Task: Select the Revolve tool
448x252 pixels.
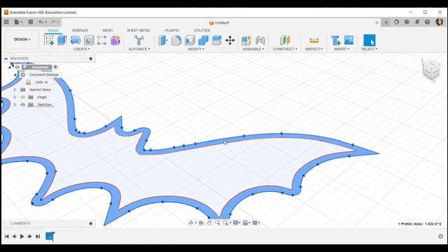Action: [76, 41]
